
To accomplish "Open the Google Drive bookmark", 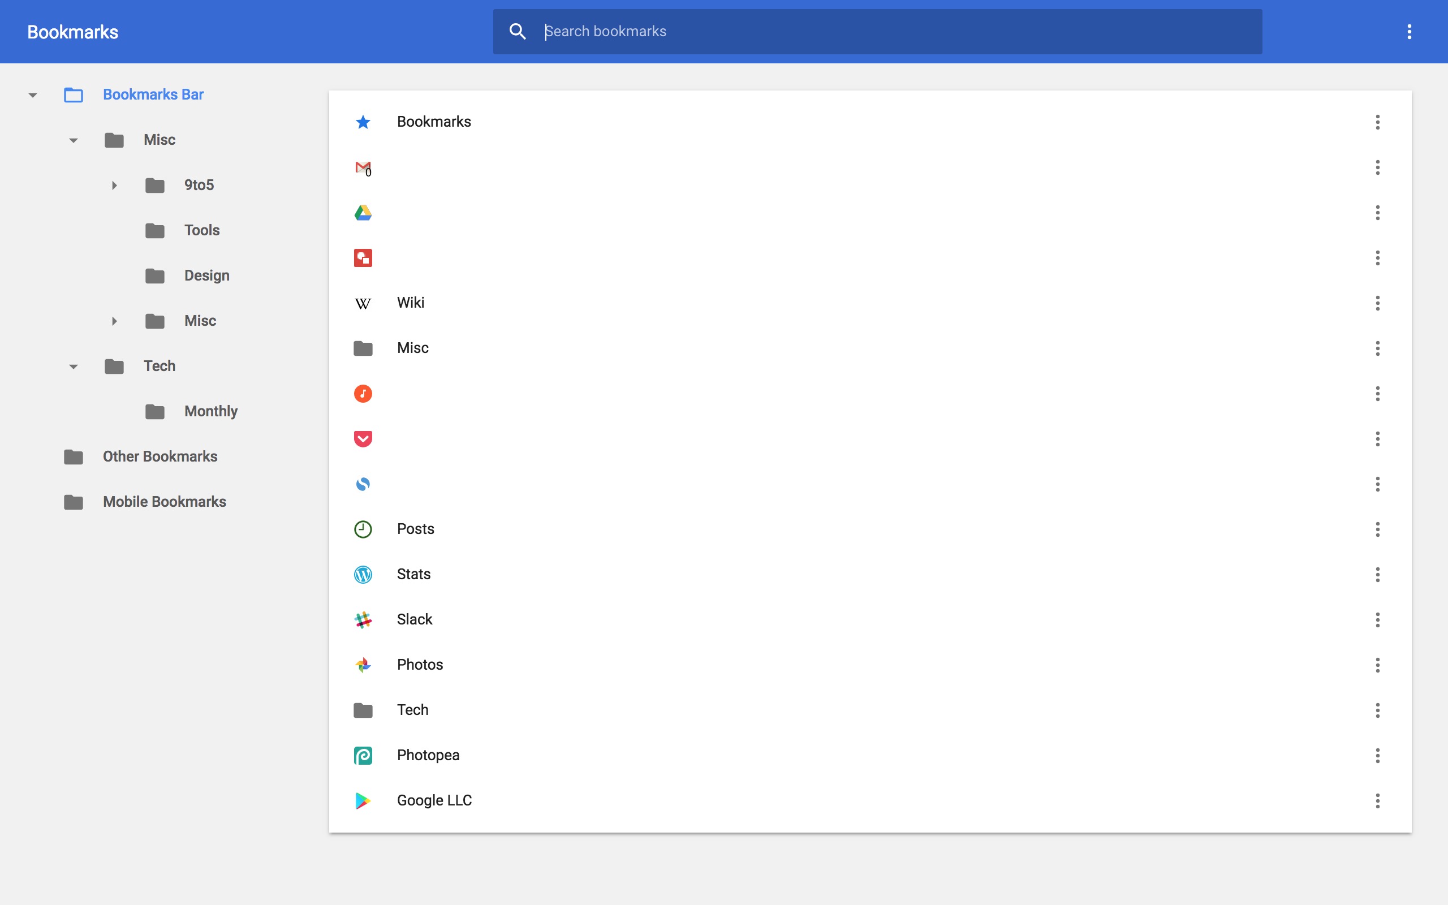I will [538, 213].
